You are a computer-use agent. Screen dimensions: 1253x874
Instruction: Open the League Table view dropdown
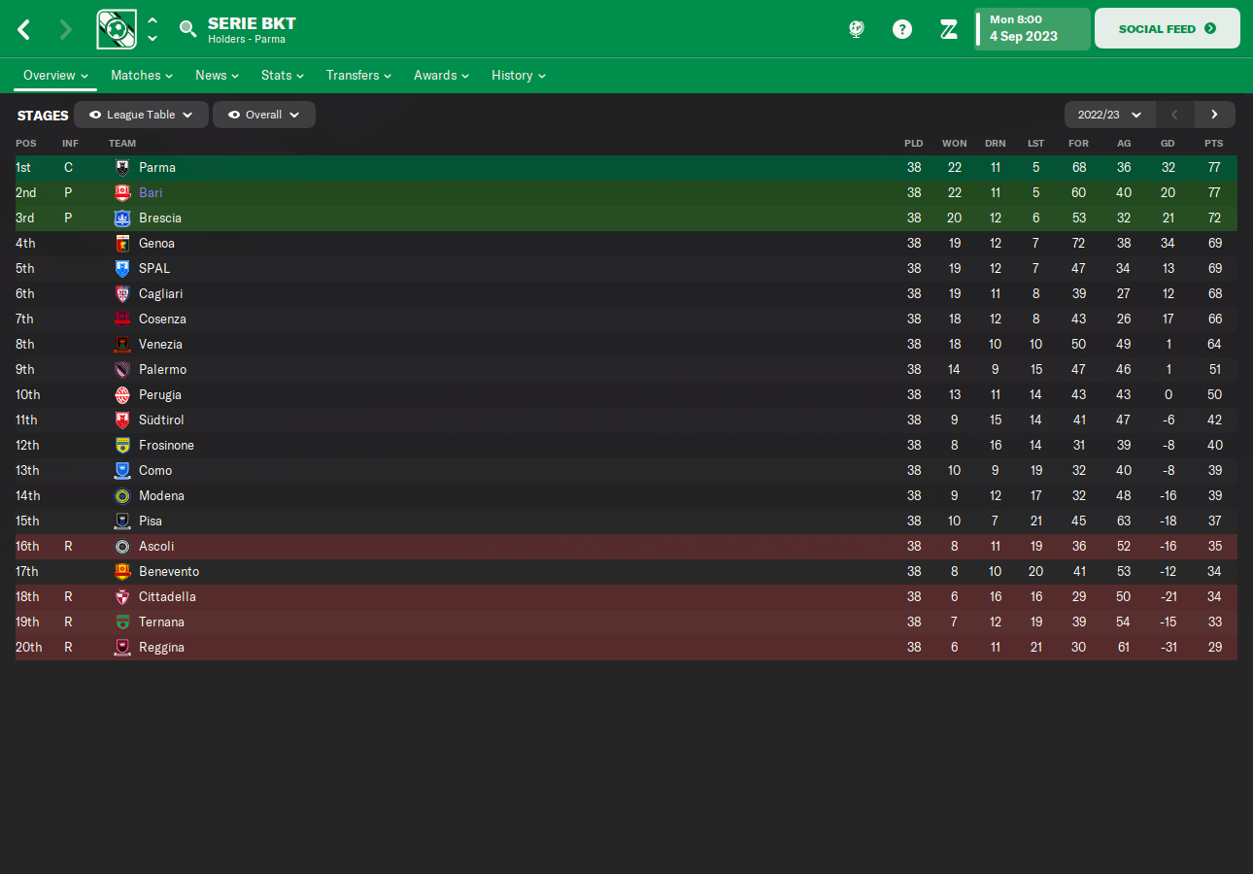point(141,115)
